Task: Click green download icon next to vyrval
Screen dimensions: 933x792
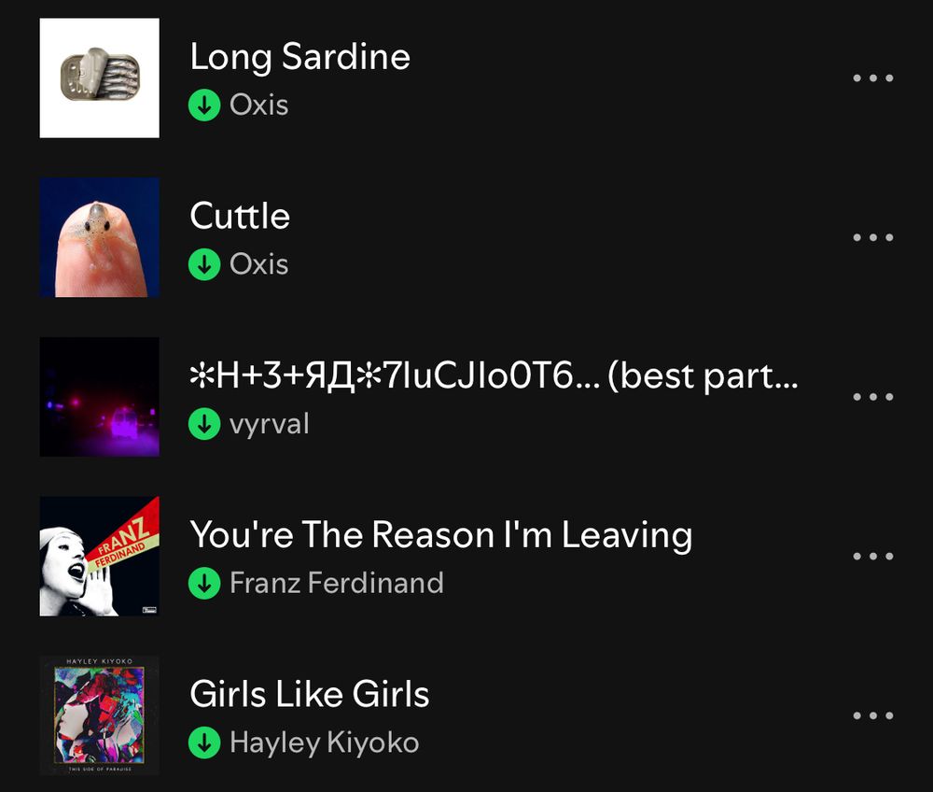Action: [204, 424]
